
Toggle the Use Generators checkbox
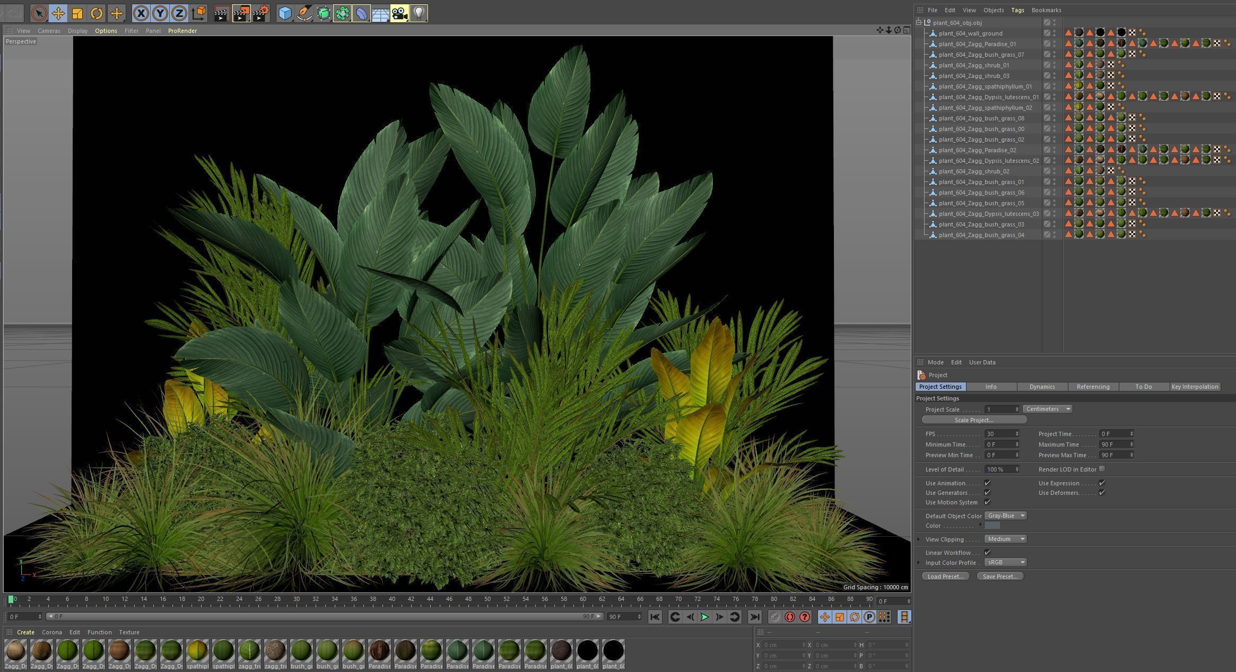tap(987, 493)
